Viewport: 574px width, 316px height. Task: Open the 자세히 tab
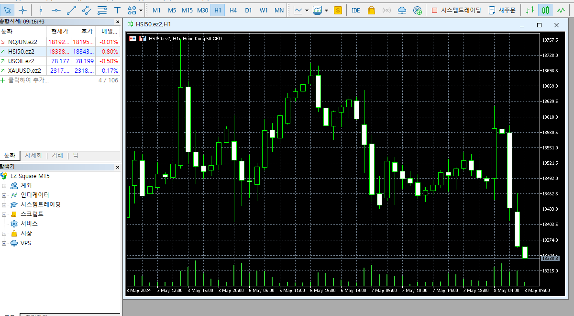[x=33, y=156]
